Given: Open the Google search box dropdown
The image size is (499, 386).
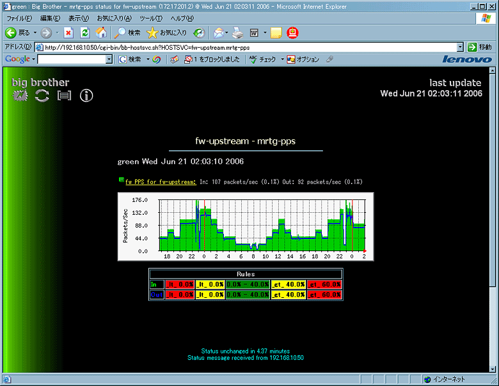Looking at the screenshot, I should tap(109, 59).
